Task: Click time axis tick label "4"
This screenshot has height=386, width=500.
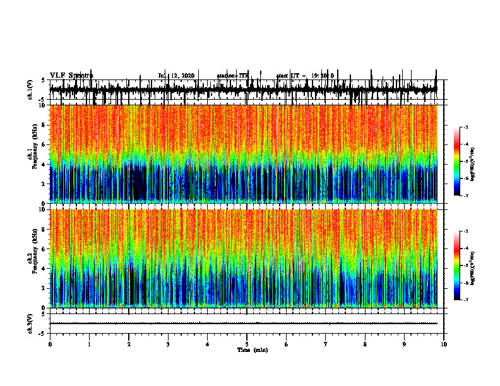Action: coord(208,344)
